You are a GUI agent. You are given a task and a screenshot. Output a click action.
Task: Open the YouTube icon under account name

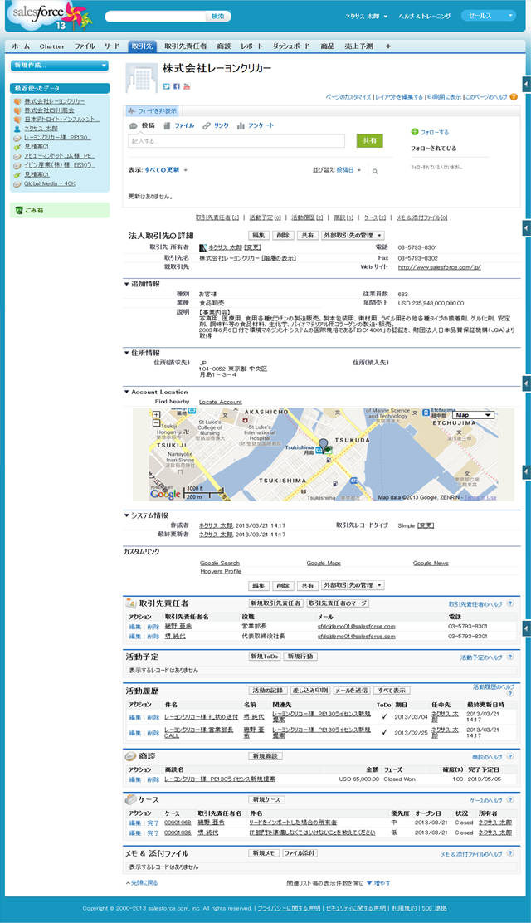[x=187, y=86]
